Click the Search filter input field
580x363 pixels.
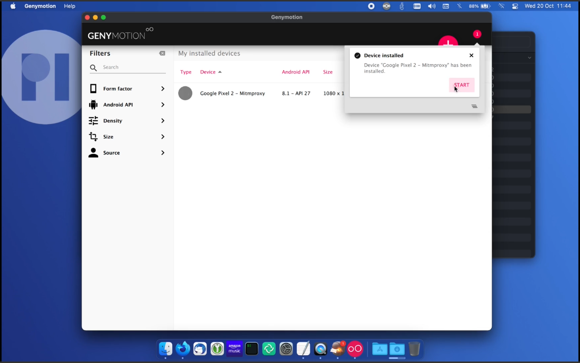(x=133, y=67)
